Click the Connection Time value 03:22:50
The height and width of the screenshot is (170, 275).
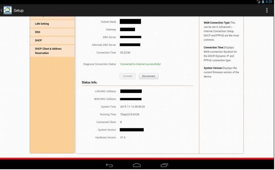pyautogui.click(x=125, y=53)
